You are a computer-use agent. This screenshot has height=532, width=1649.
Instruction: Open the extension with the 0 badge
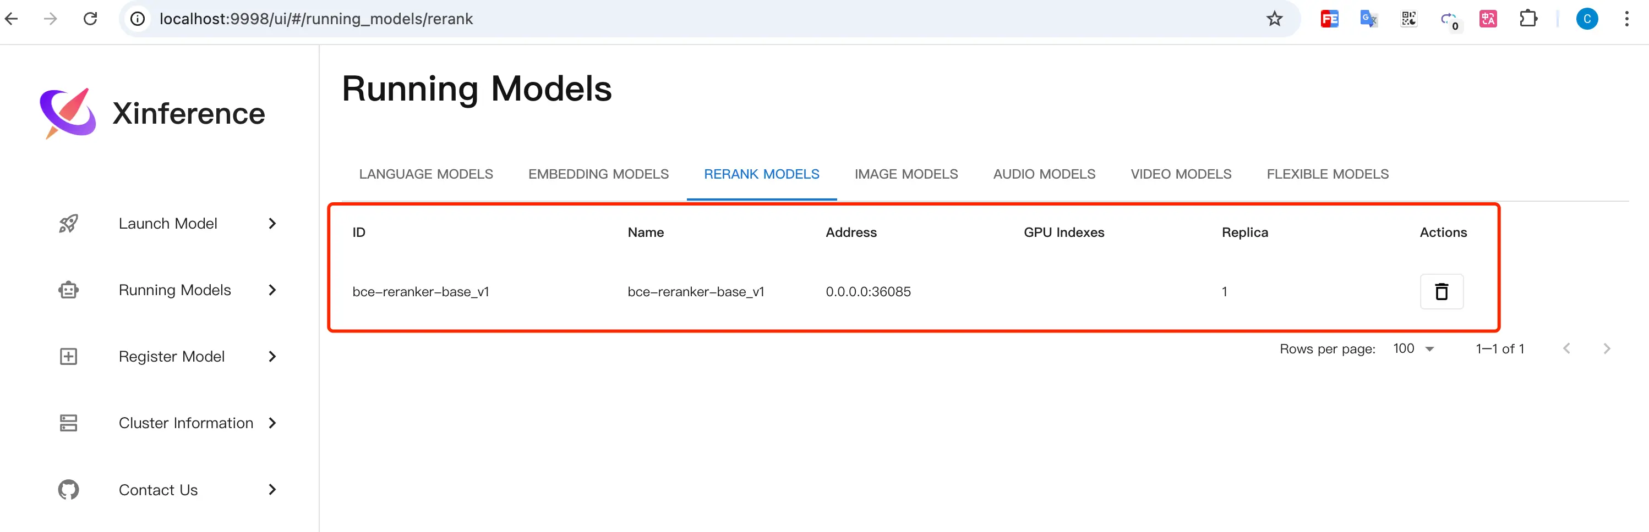(1449, 20)
